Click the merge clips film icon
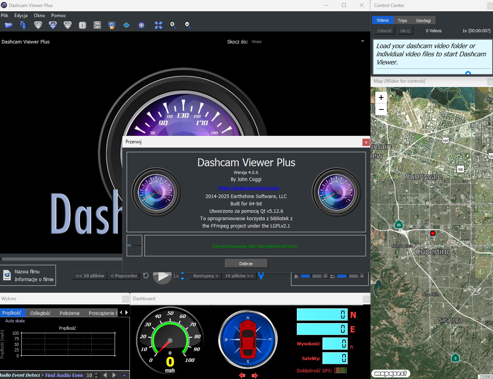The height and width of the screenshot is (379, 493). (x=97, y=25)
